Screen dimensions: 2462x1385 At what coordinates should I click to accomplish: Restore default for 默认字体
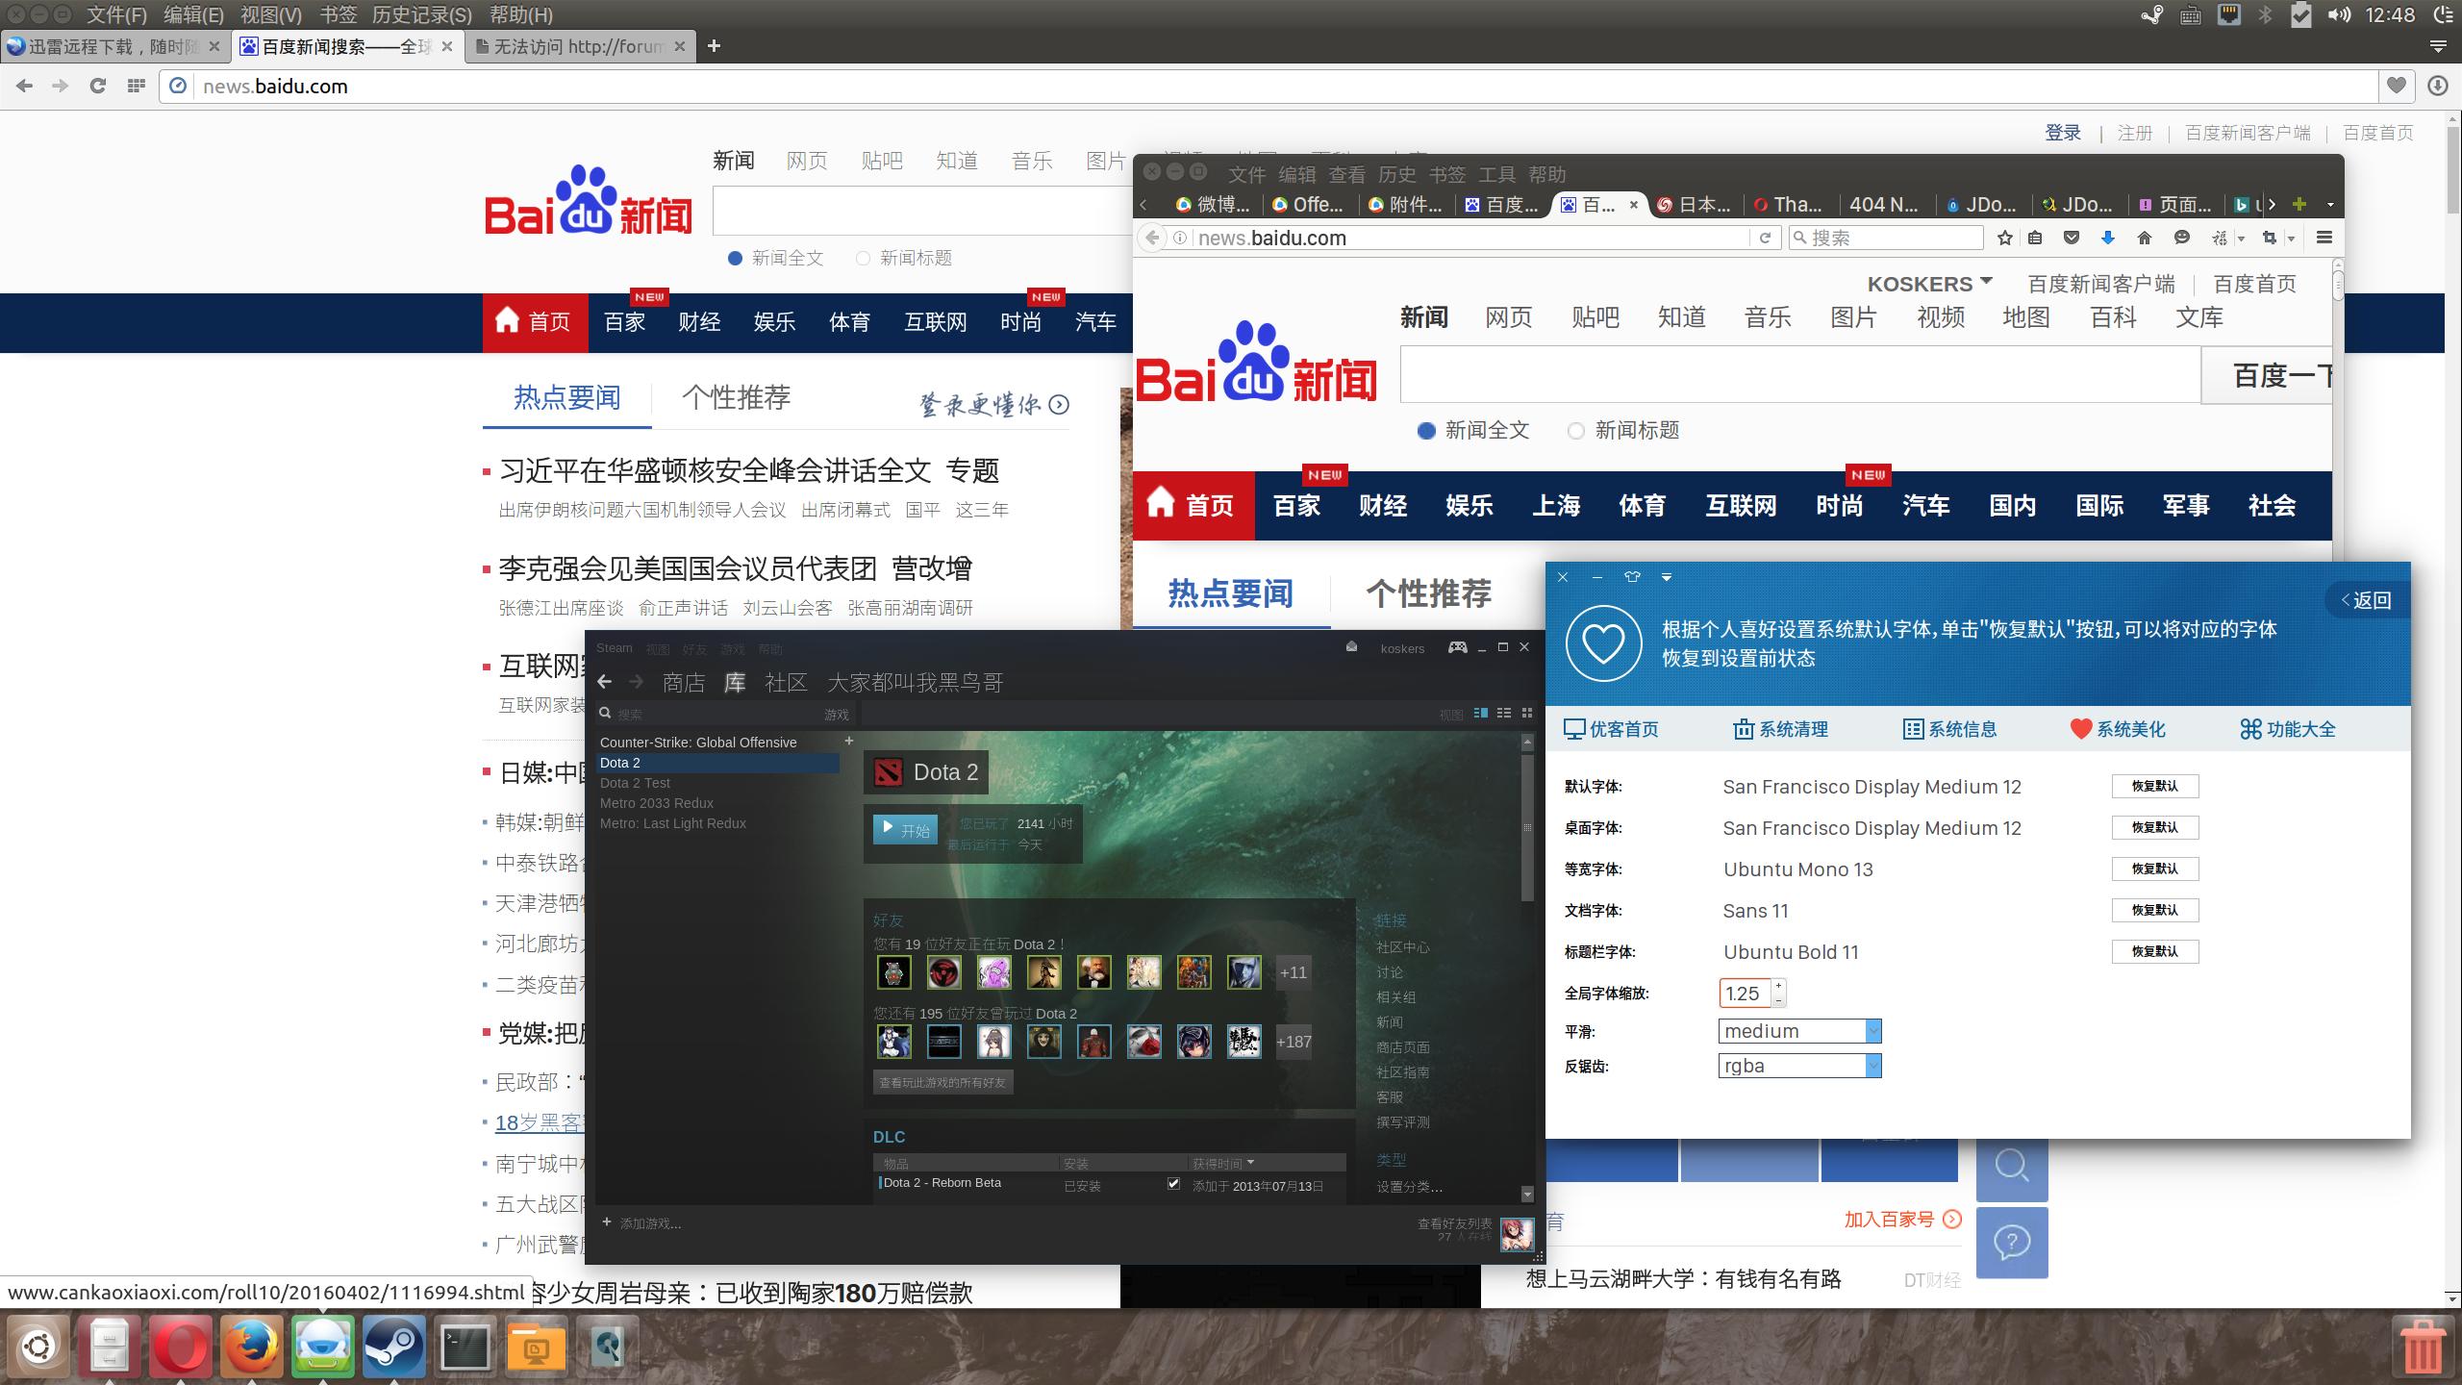[2154, 786]
